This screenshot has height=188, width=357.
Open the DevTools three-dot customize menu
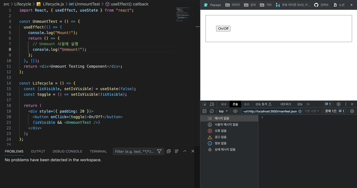point(346,104)
